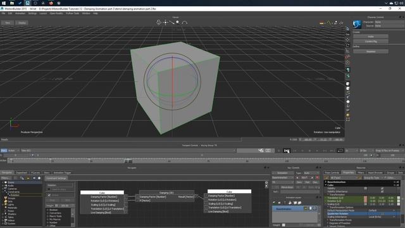Screen dimensions: 405x228
Task: Switch to the FCurves tab
Action: pyautogui.click(x=35, y=172)
